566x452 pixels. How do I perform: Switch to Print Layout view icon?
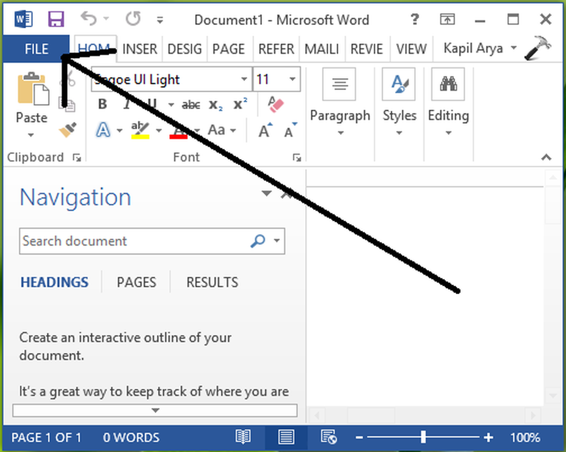pos(286,437)
